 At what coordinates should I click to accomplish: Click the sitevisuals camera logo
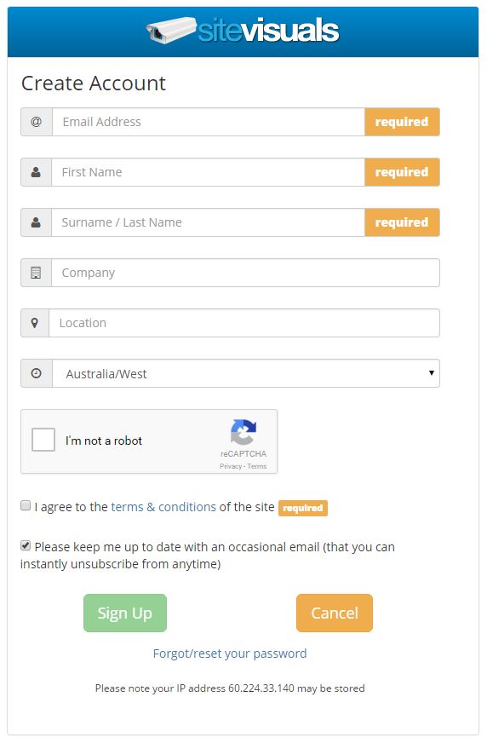coord(243,31)
